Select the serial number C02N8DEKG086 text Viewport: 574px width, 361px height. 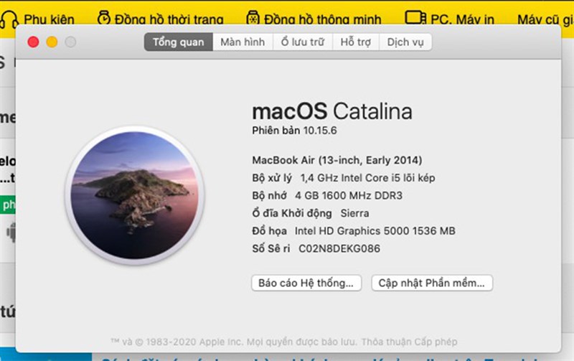coord(339,248)
